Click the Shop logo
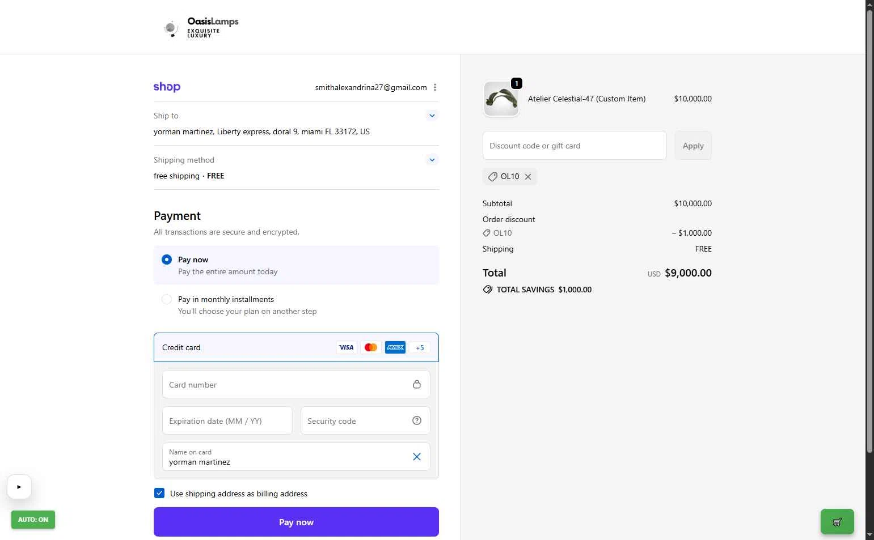Screen dimensions: 874x540 tap(167, 87)
